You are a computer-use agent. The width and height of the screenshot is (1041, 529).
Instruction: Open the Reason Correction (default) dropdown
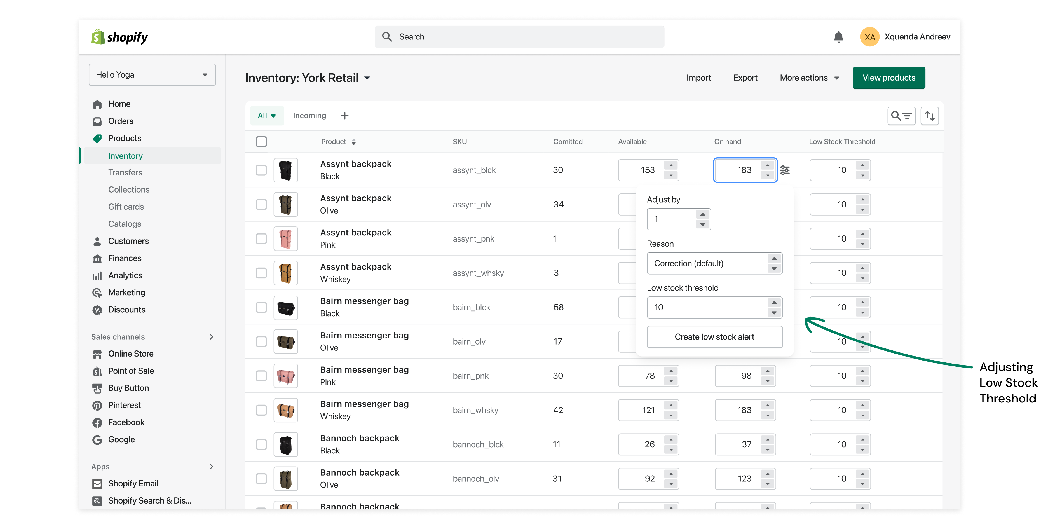pos(714,263)
